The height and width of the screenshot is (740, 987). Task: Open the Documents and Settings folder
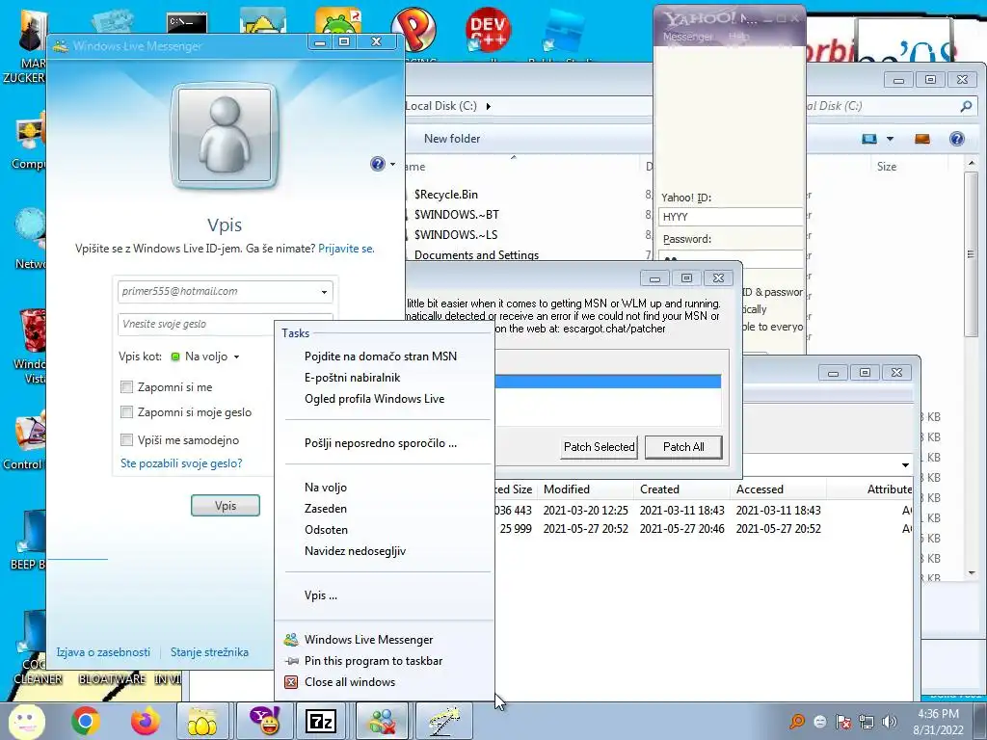pyautogui.click(x=476, y=255)
